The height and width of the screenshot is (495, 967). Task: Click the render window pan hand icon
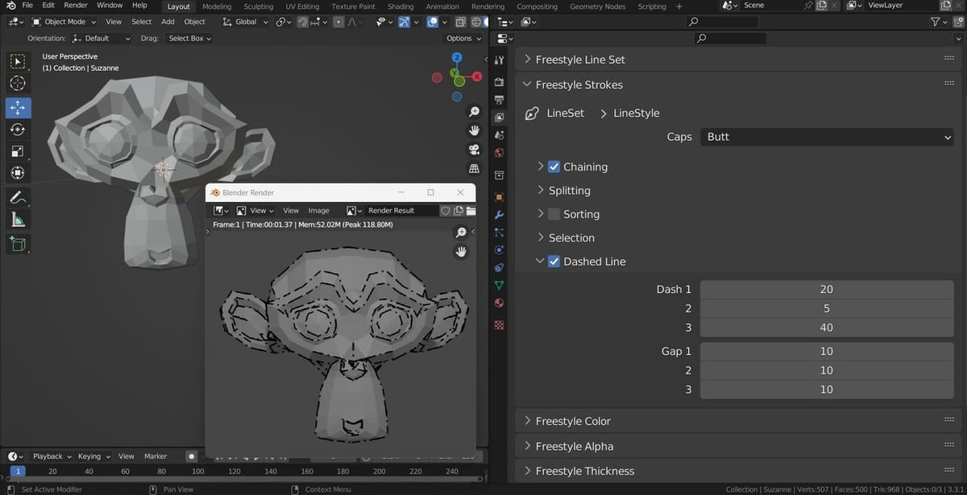tap(461, 252)
